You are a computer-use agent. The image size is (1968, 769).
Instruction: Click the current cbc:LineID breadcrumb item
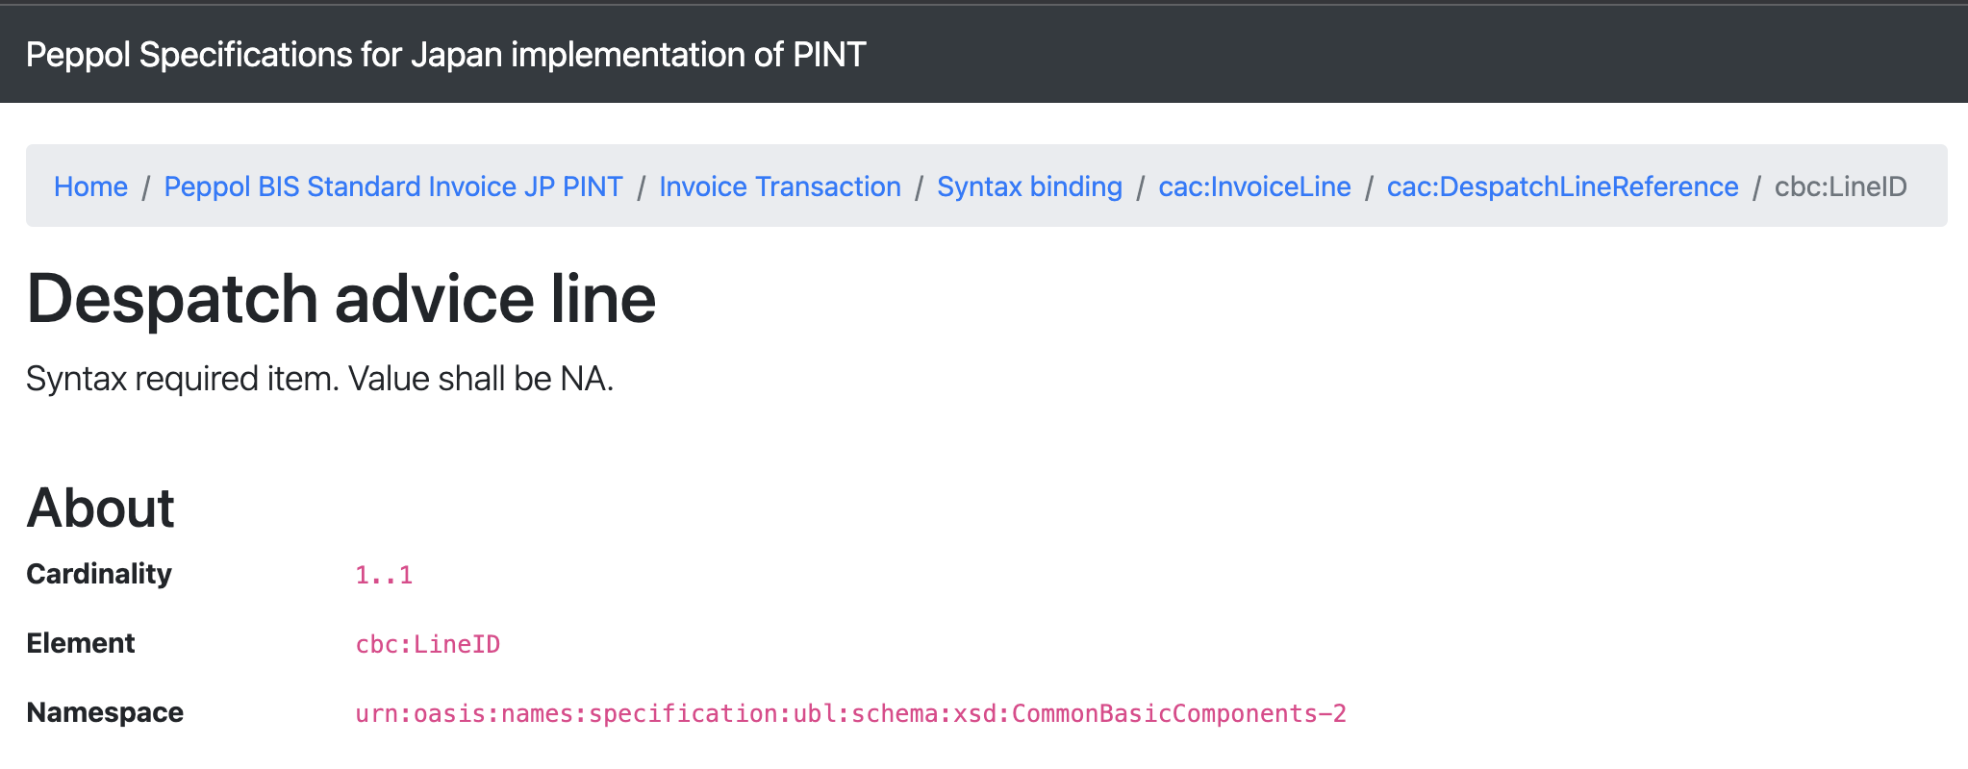(1840, 186)
